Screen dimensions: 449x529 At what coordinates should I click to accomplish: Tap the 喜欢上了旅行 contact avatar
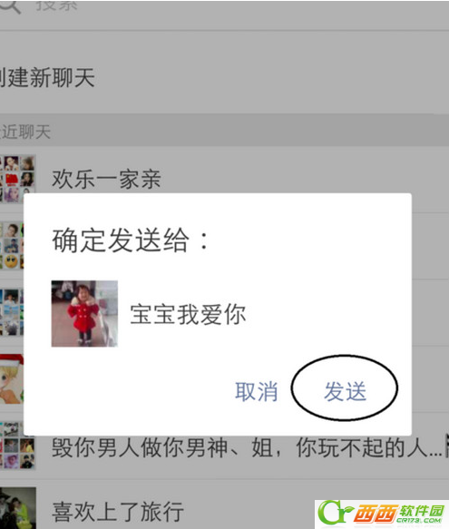tap(17, 508)
